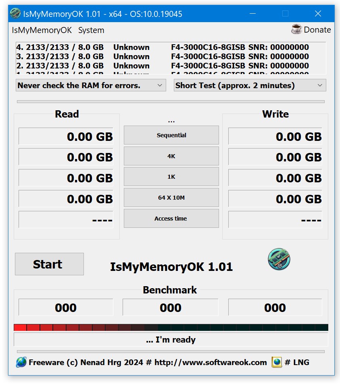The height and width of the screenshot is (384, 340).
Task: Run the 1K memory test
Action: pos(171,176)
